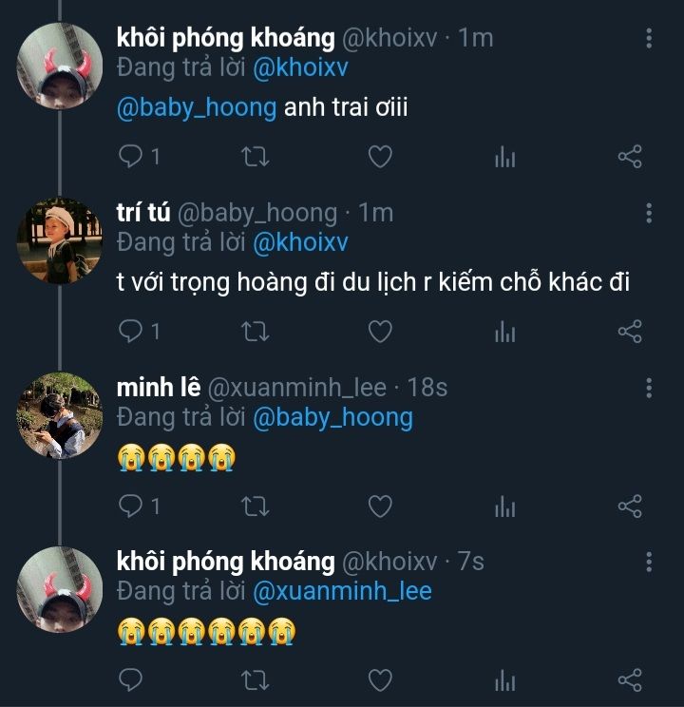Open the @xuanminh_lee replying-to link

pos(342,591)
